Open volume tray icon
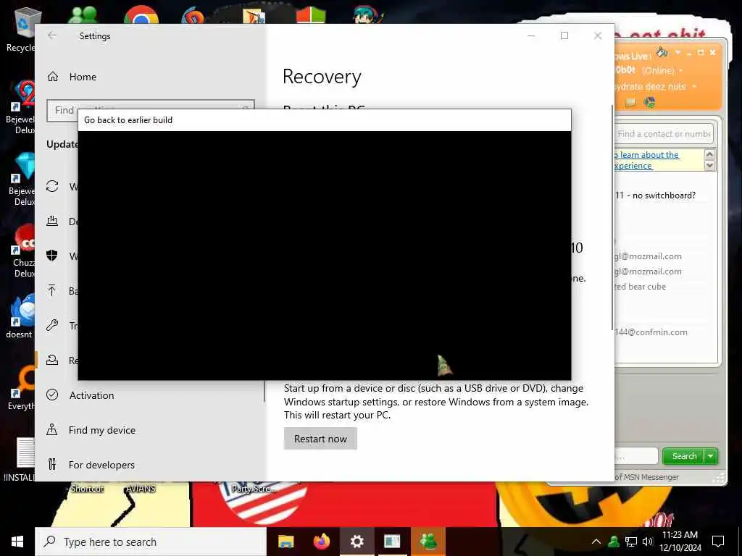 (648, 542)
